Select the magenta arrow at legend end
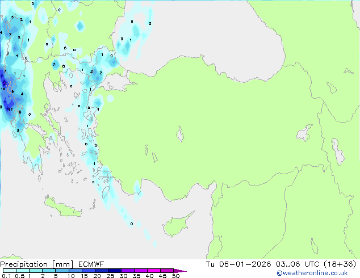360x278 pixels. (x=181, y=271)
